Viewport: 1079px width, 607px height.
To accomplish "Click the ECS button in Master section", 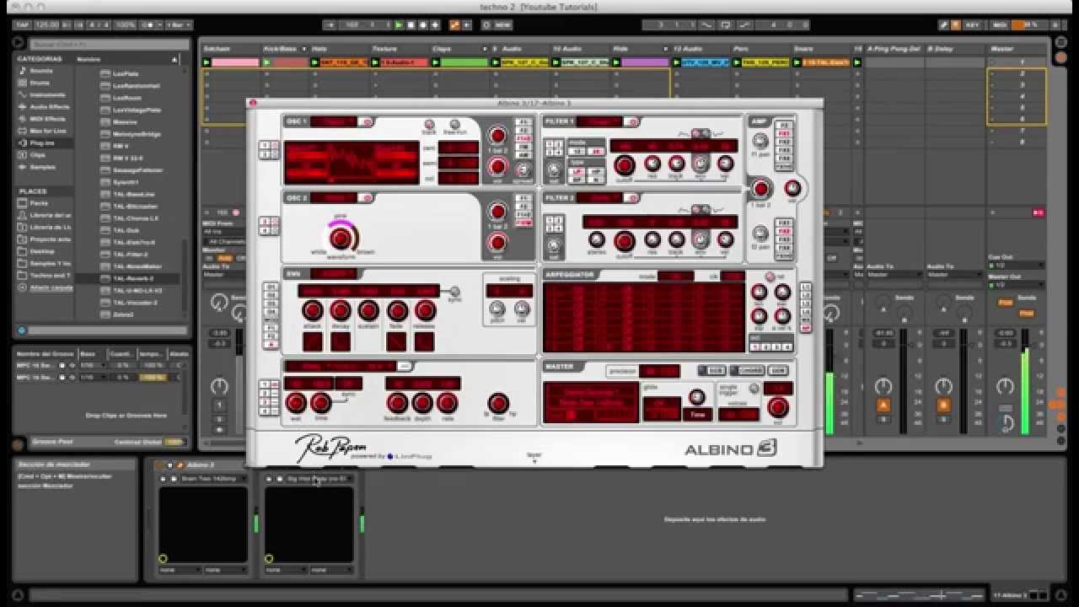I will (x=711, y=371).
